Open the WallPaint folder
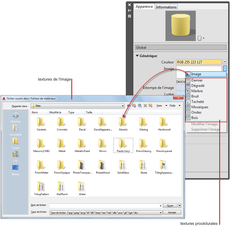This screenshot has height=229, width=232. tap(62, 189)
